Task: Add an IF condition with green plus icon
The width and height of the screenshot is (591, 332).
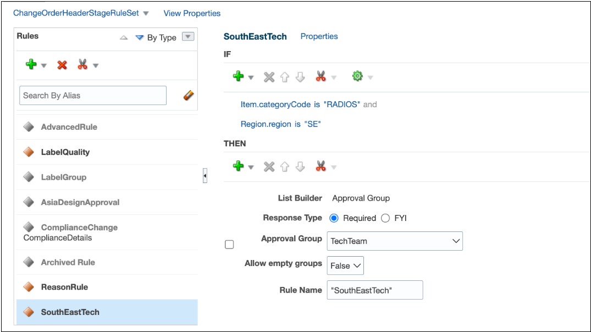Action: [237, 76]
